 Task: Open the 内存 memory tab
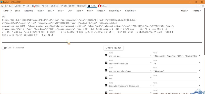(72, 6)
